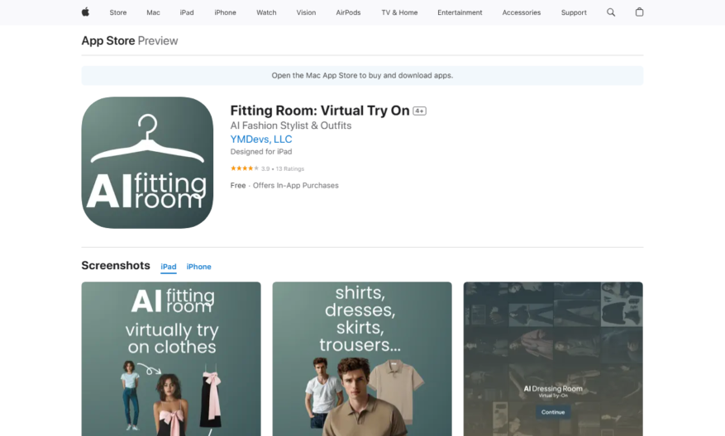The height and width of the screenshot is (436, 725).
Task: Open the AI Dressing Room screenshot
Action: pos(553,359)
